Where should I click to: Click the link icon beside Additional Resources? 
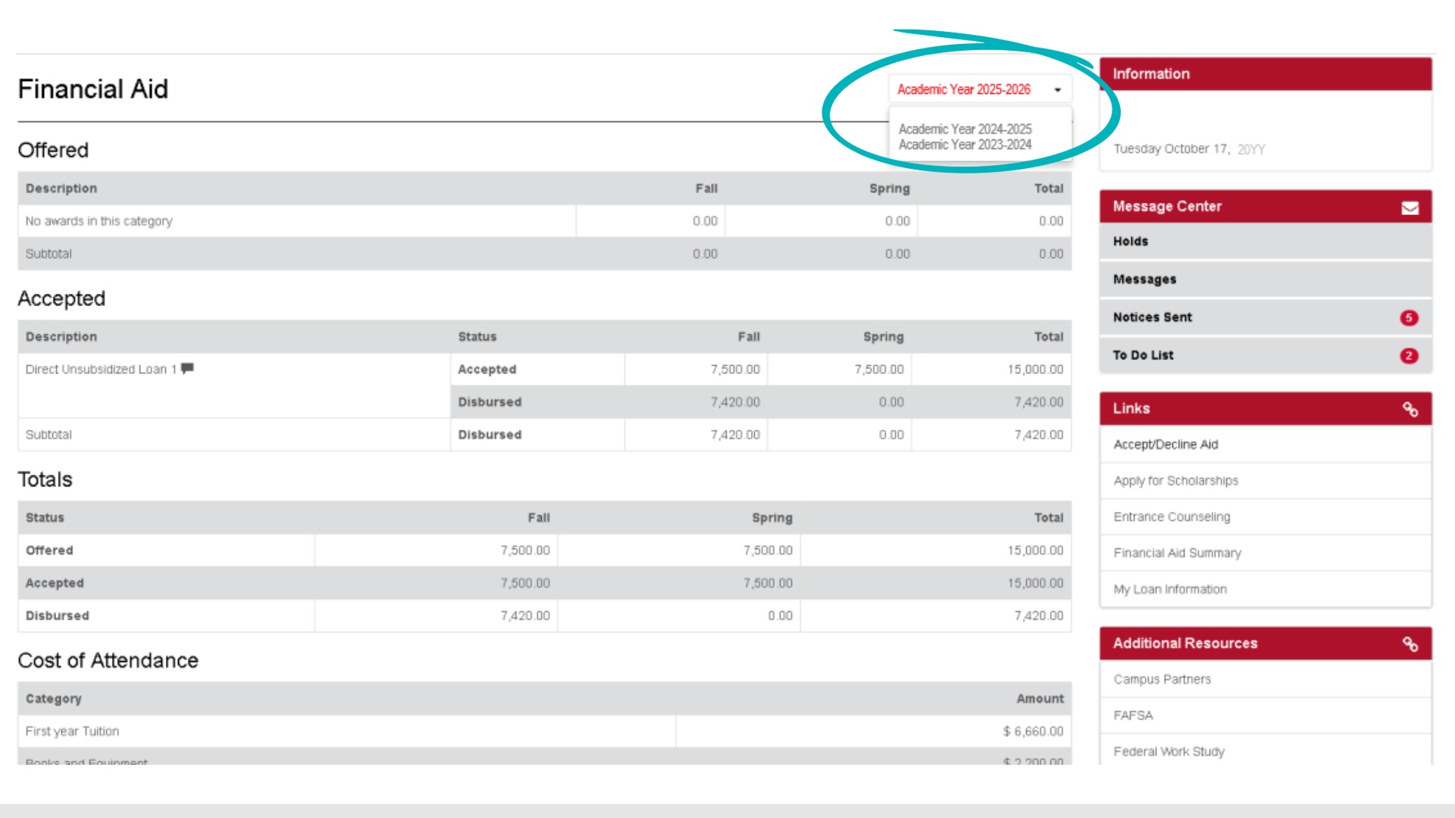click(1411, 643)
